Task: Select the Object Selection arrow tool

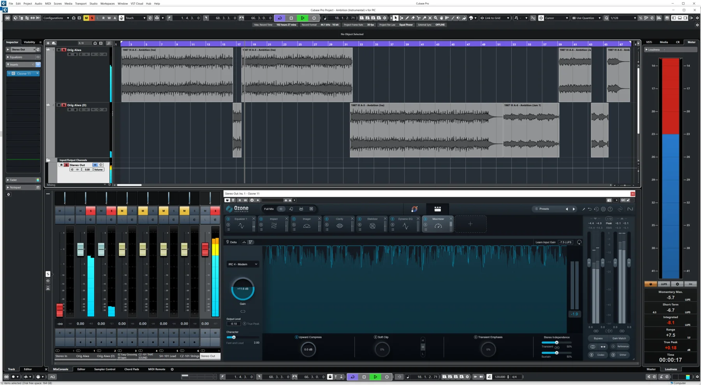Action: 395,18
